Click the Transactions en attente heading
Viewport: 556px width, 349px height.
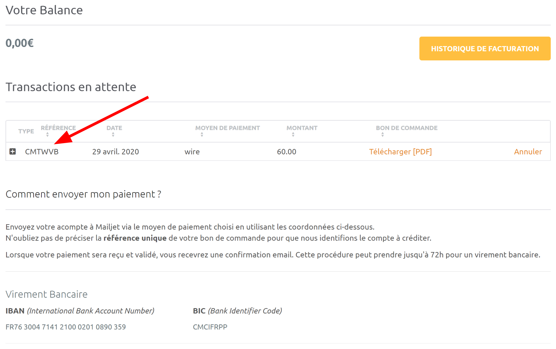71,87
